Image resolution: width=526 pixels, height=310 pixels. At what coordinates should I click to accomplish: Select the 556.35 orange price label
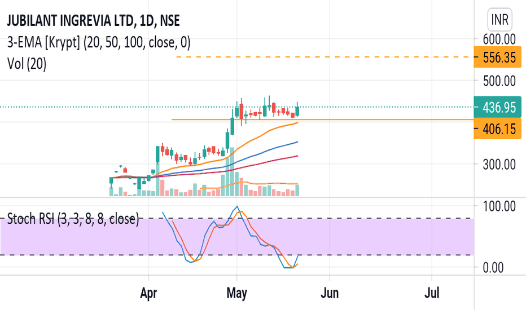coord(497,57)
